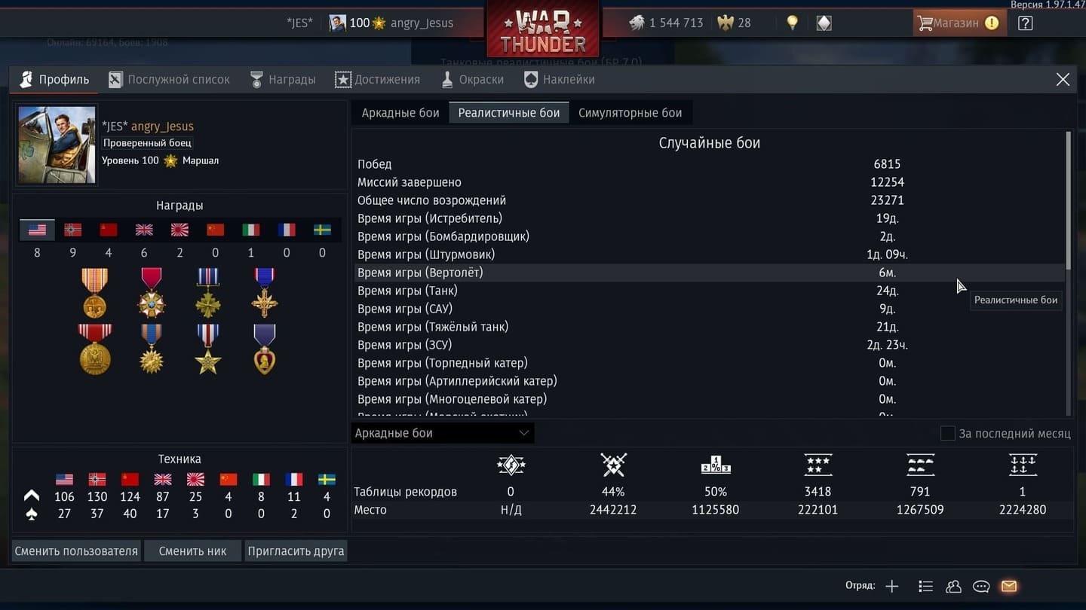Image resolution: width=1086 pixels, height=610 pixels.
Task: Select the Swedish flag in Техника
Action: (x=327, y=479)
